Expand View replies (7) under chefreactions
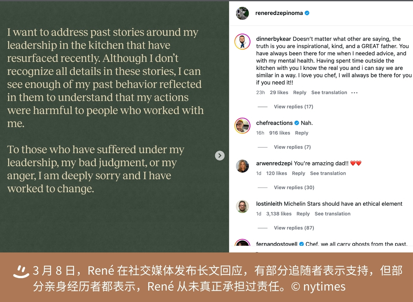This screenshot has height=302, width=413. pyautogui.click(x=292, y=147)
